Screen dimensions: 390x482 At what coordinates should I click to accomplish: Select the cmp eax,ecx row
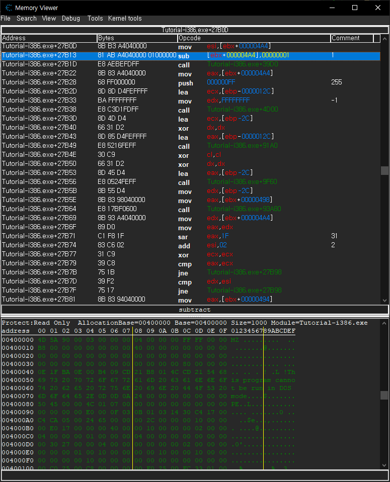(191, 263)
